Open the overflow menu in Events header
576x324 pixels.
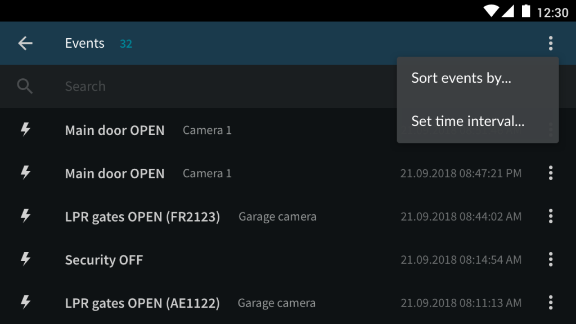pos(550,43)
